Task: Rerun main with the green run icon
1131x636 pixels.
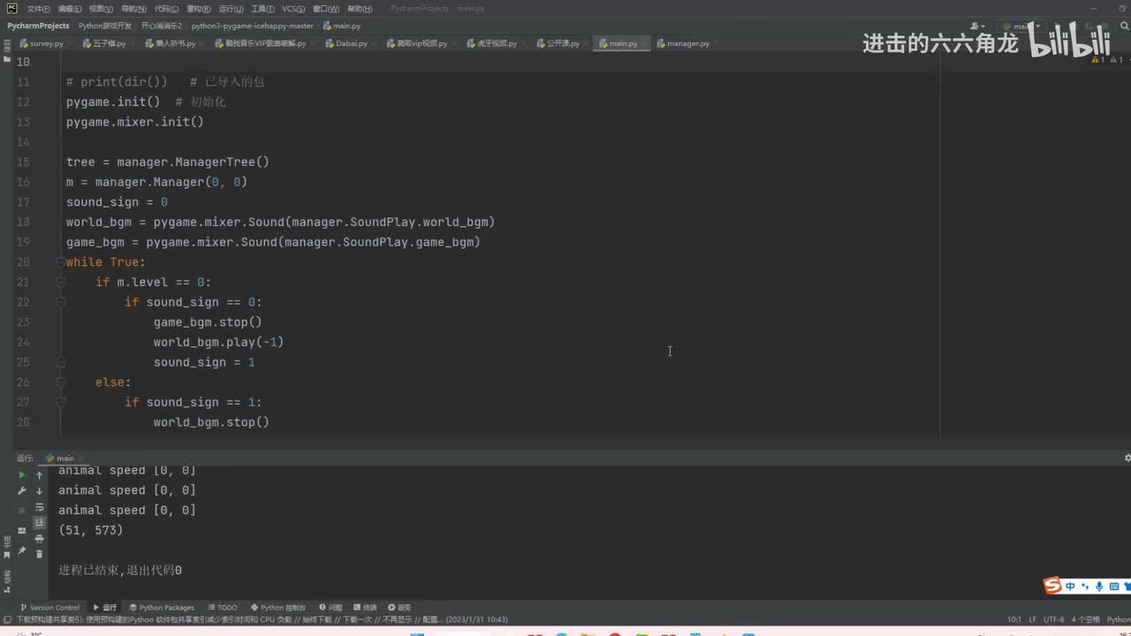Action: point(22,475)
